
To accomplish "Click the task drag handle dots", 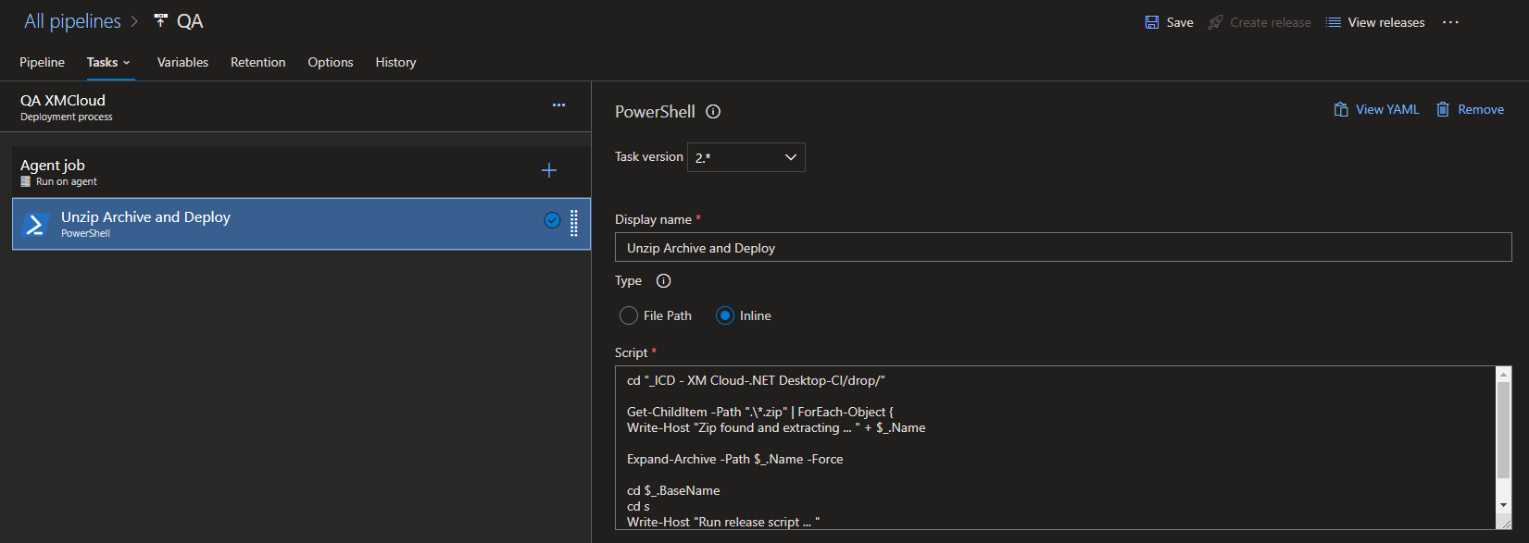I will coord(574,223).
